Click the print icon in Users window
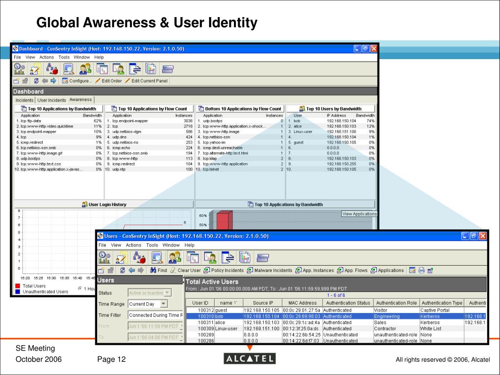Viewport: 500px width, 375px height. click(421, 271)
